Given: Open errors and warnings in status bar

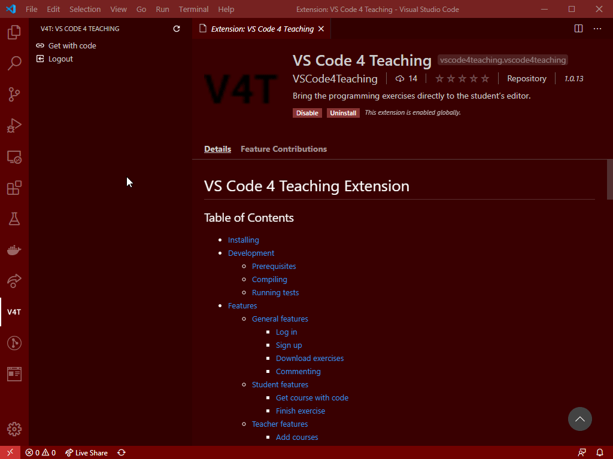Looking at the screenshot, I should click(41, 452).
